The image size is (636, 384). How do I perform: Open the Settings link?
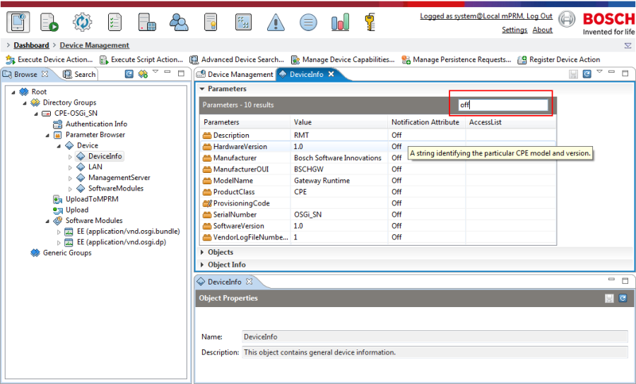click(514, 30)
